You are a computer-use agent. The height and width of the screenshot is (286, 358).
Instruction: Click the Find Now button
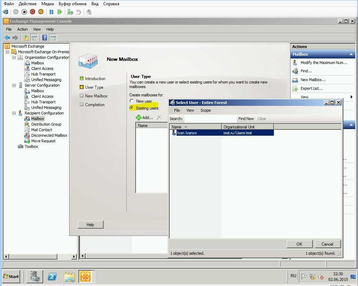pos(246,119)
